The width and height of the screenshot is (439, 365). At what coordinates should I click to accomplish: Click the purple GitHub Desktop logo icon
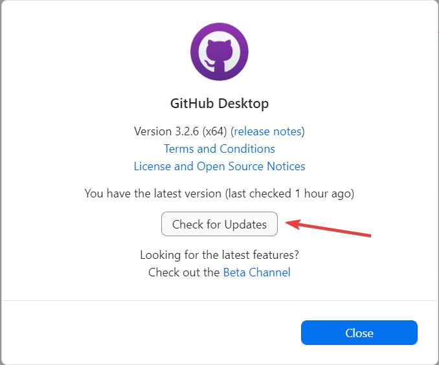pos(219,52)
